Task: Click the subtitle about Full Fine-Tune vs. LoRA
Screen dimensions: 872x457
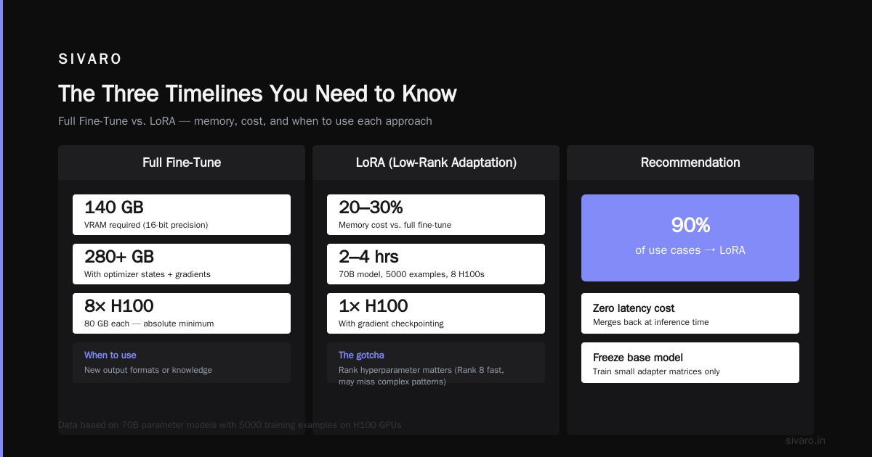Action: [x=245, y=121]
